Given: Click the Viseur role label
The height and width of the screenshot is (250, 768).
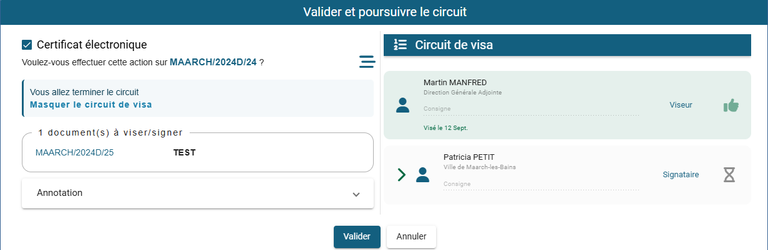Looking at the screenshot, I should 681,105.
